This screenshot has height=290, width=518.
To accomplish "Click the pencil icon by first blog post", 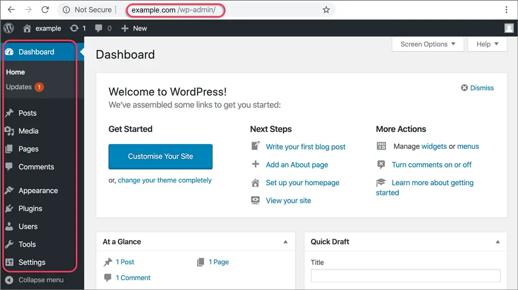I will point(255,146).
